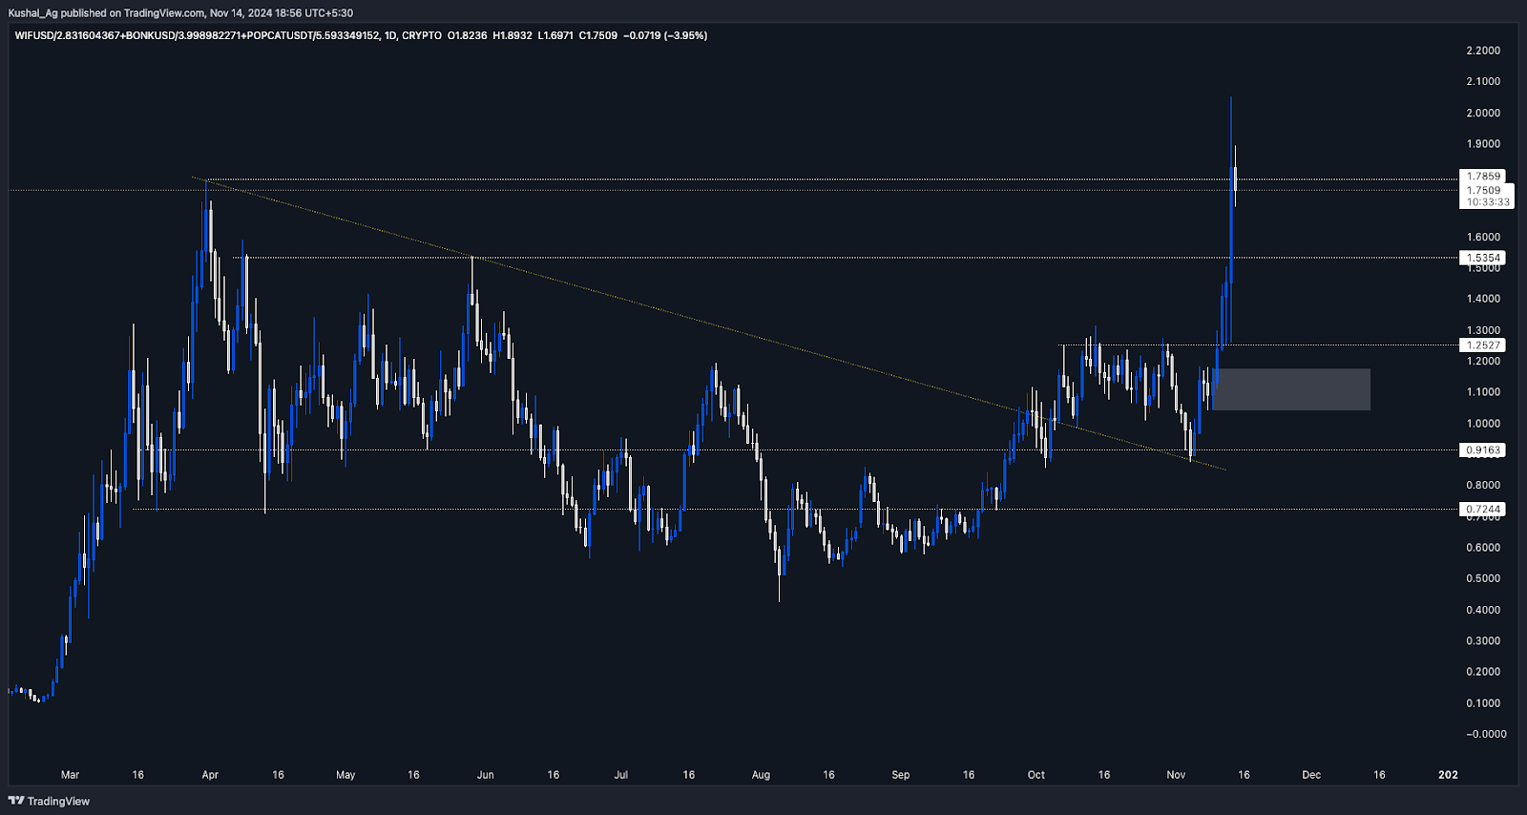Click the 0.4000 price axis tick
1527x815 pixels.
pyautogui.click(x=1483, y=610)
